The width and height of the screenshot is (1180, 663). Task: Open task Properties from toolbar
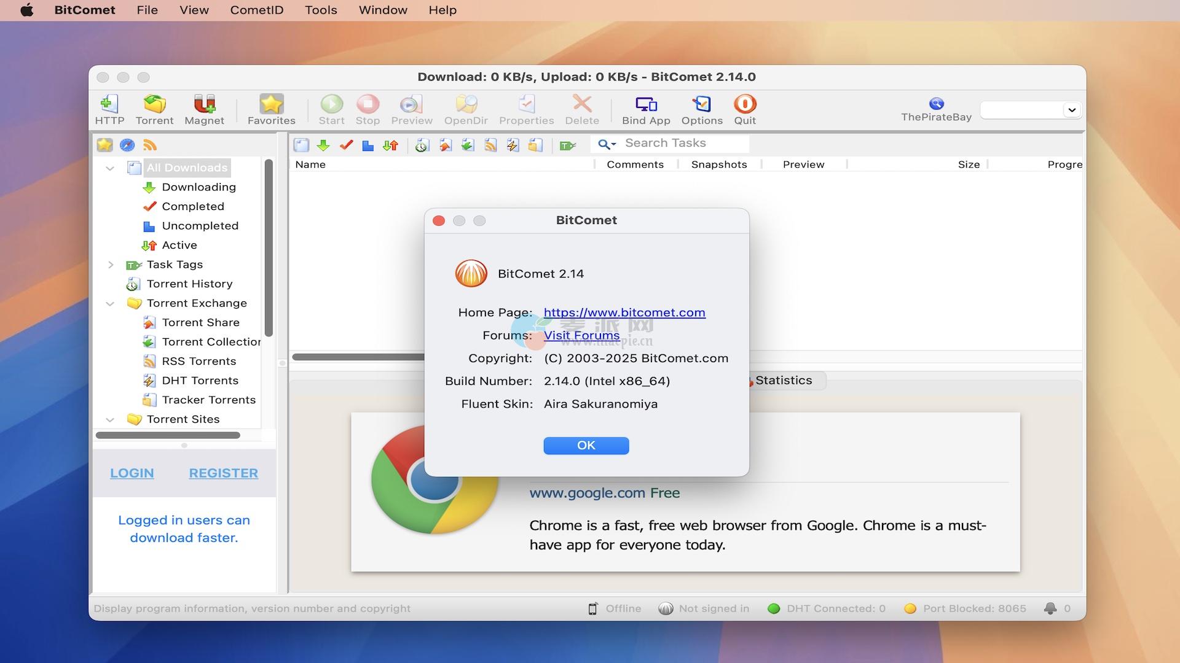(526, 110)
